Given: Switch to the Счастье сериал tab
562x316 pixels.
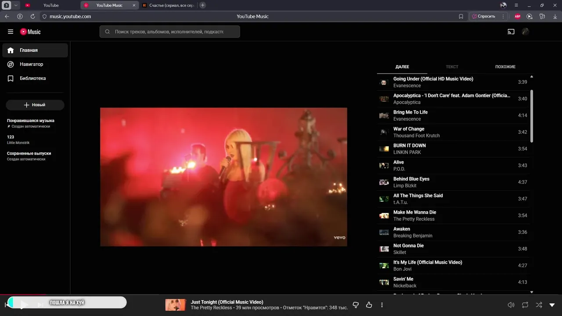Looking at the screenshot, I should pos(168,5).
